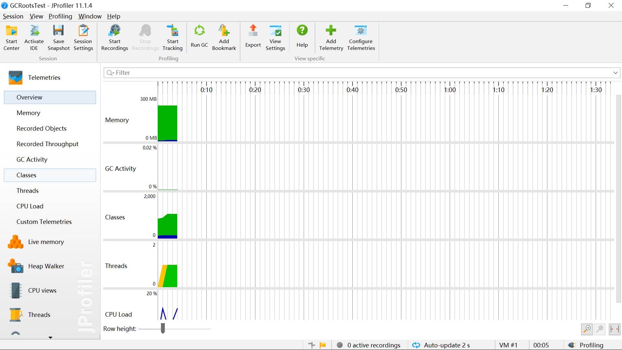Open Recorded Throughput telemetry view
Screen dimensions: 622x350
[x=47, y=144]
